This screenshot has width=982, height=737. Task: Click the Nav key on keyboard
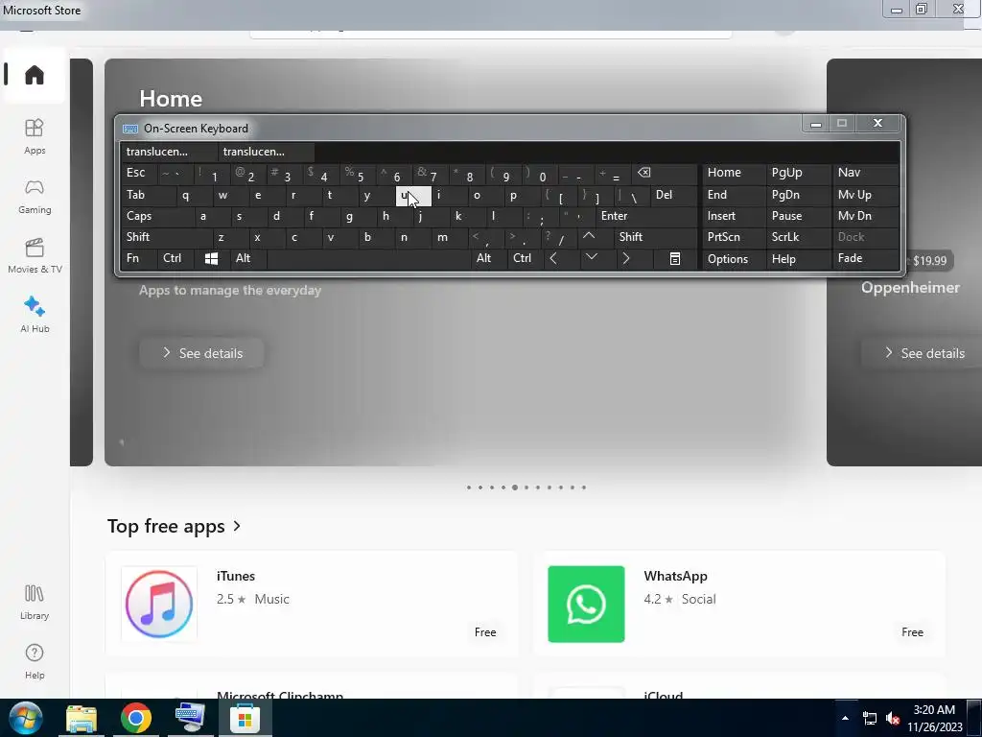(x=866, y=174)
